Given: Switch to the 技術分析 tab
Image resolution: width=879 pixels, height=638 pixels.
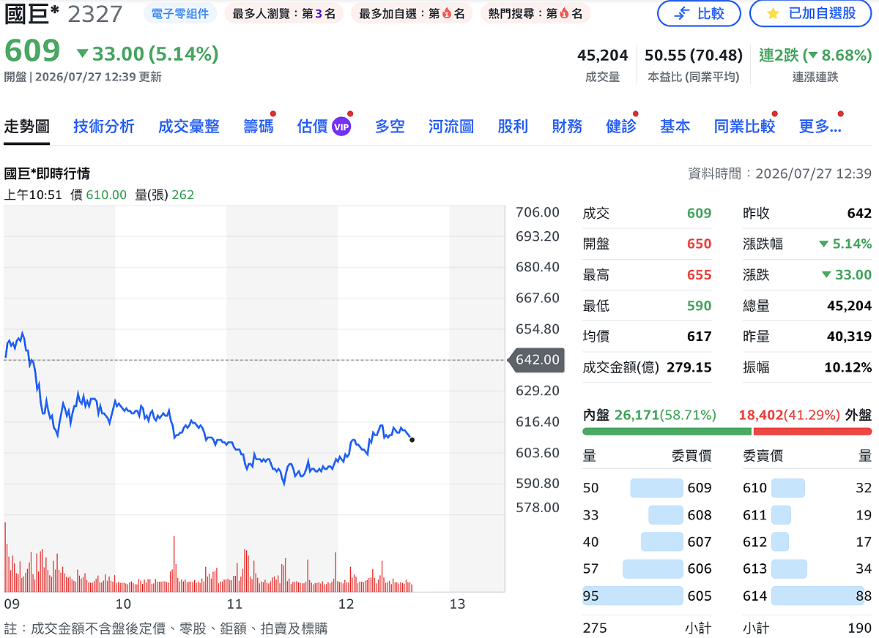Looking at the screenshot, I should [x=104, y=126].
